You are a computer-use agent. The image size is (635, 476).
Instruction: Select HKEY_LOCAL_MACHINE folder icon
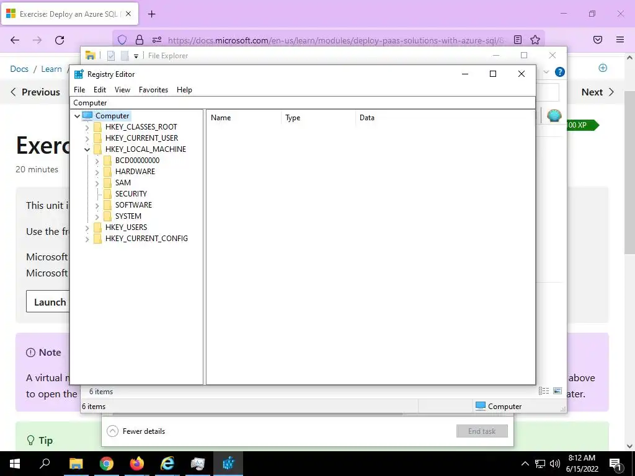click(x=97, y=149)
